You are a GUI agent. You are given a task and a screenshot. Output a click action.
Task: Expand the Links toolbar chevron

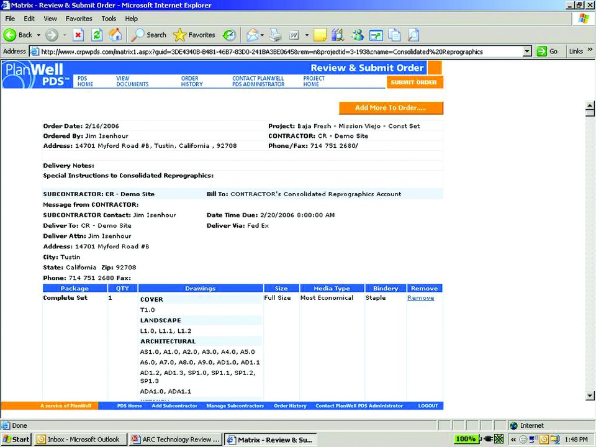pos(590,50)
